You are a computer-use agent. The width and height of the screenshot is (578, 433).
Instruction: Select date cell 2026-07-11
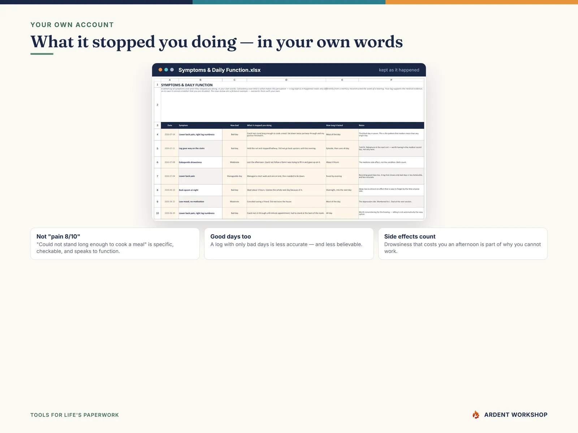tap(170, 148)
